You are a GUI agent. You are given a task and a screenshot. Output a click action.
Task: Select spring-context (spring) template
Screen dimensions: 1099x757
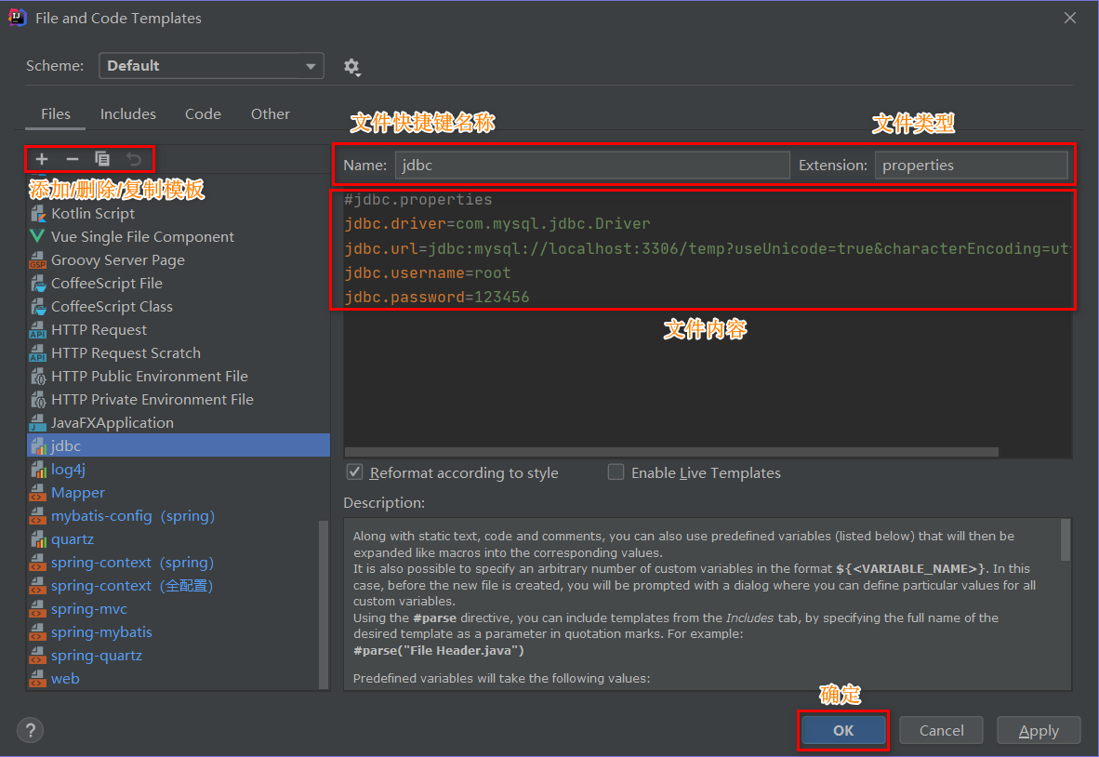click(x=178, y=562)
